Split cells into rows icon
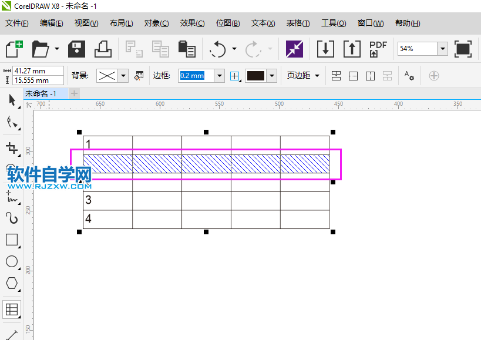Viewport: 481px width, 340px height. (353, 76)
